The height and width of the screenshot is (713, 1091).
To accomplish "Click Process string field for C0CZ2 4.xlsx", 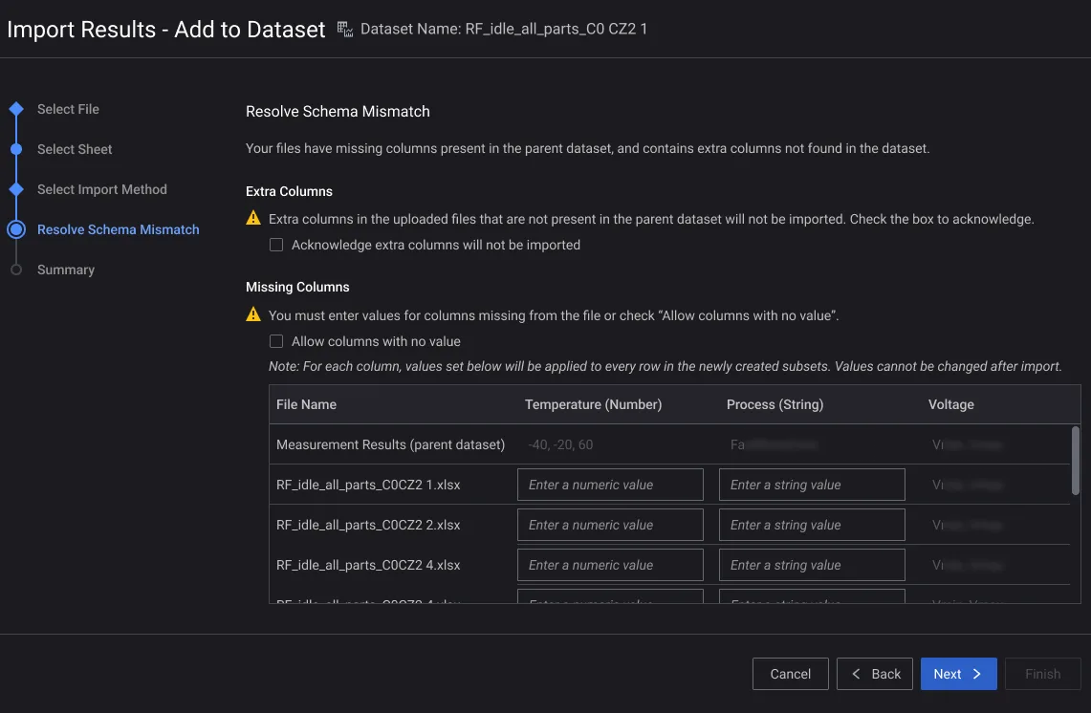I will click(x=812, y=565).
